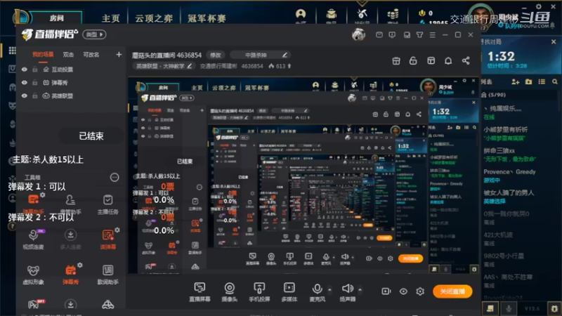The width and height of the screenshot is (562, 316).
Task: Click the save icon in title bar
Action: click(x=407, y=34)
